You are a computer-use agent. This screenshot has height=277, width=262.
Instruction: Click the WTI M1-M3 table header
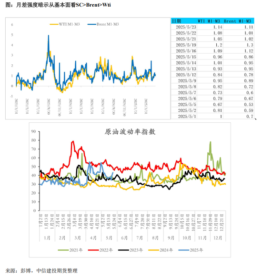(x=209, y=21)
